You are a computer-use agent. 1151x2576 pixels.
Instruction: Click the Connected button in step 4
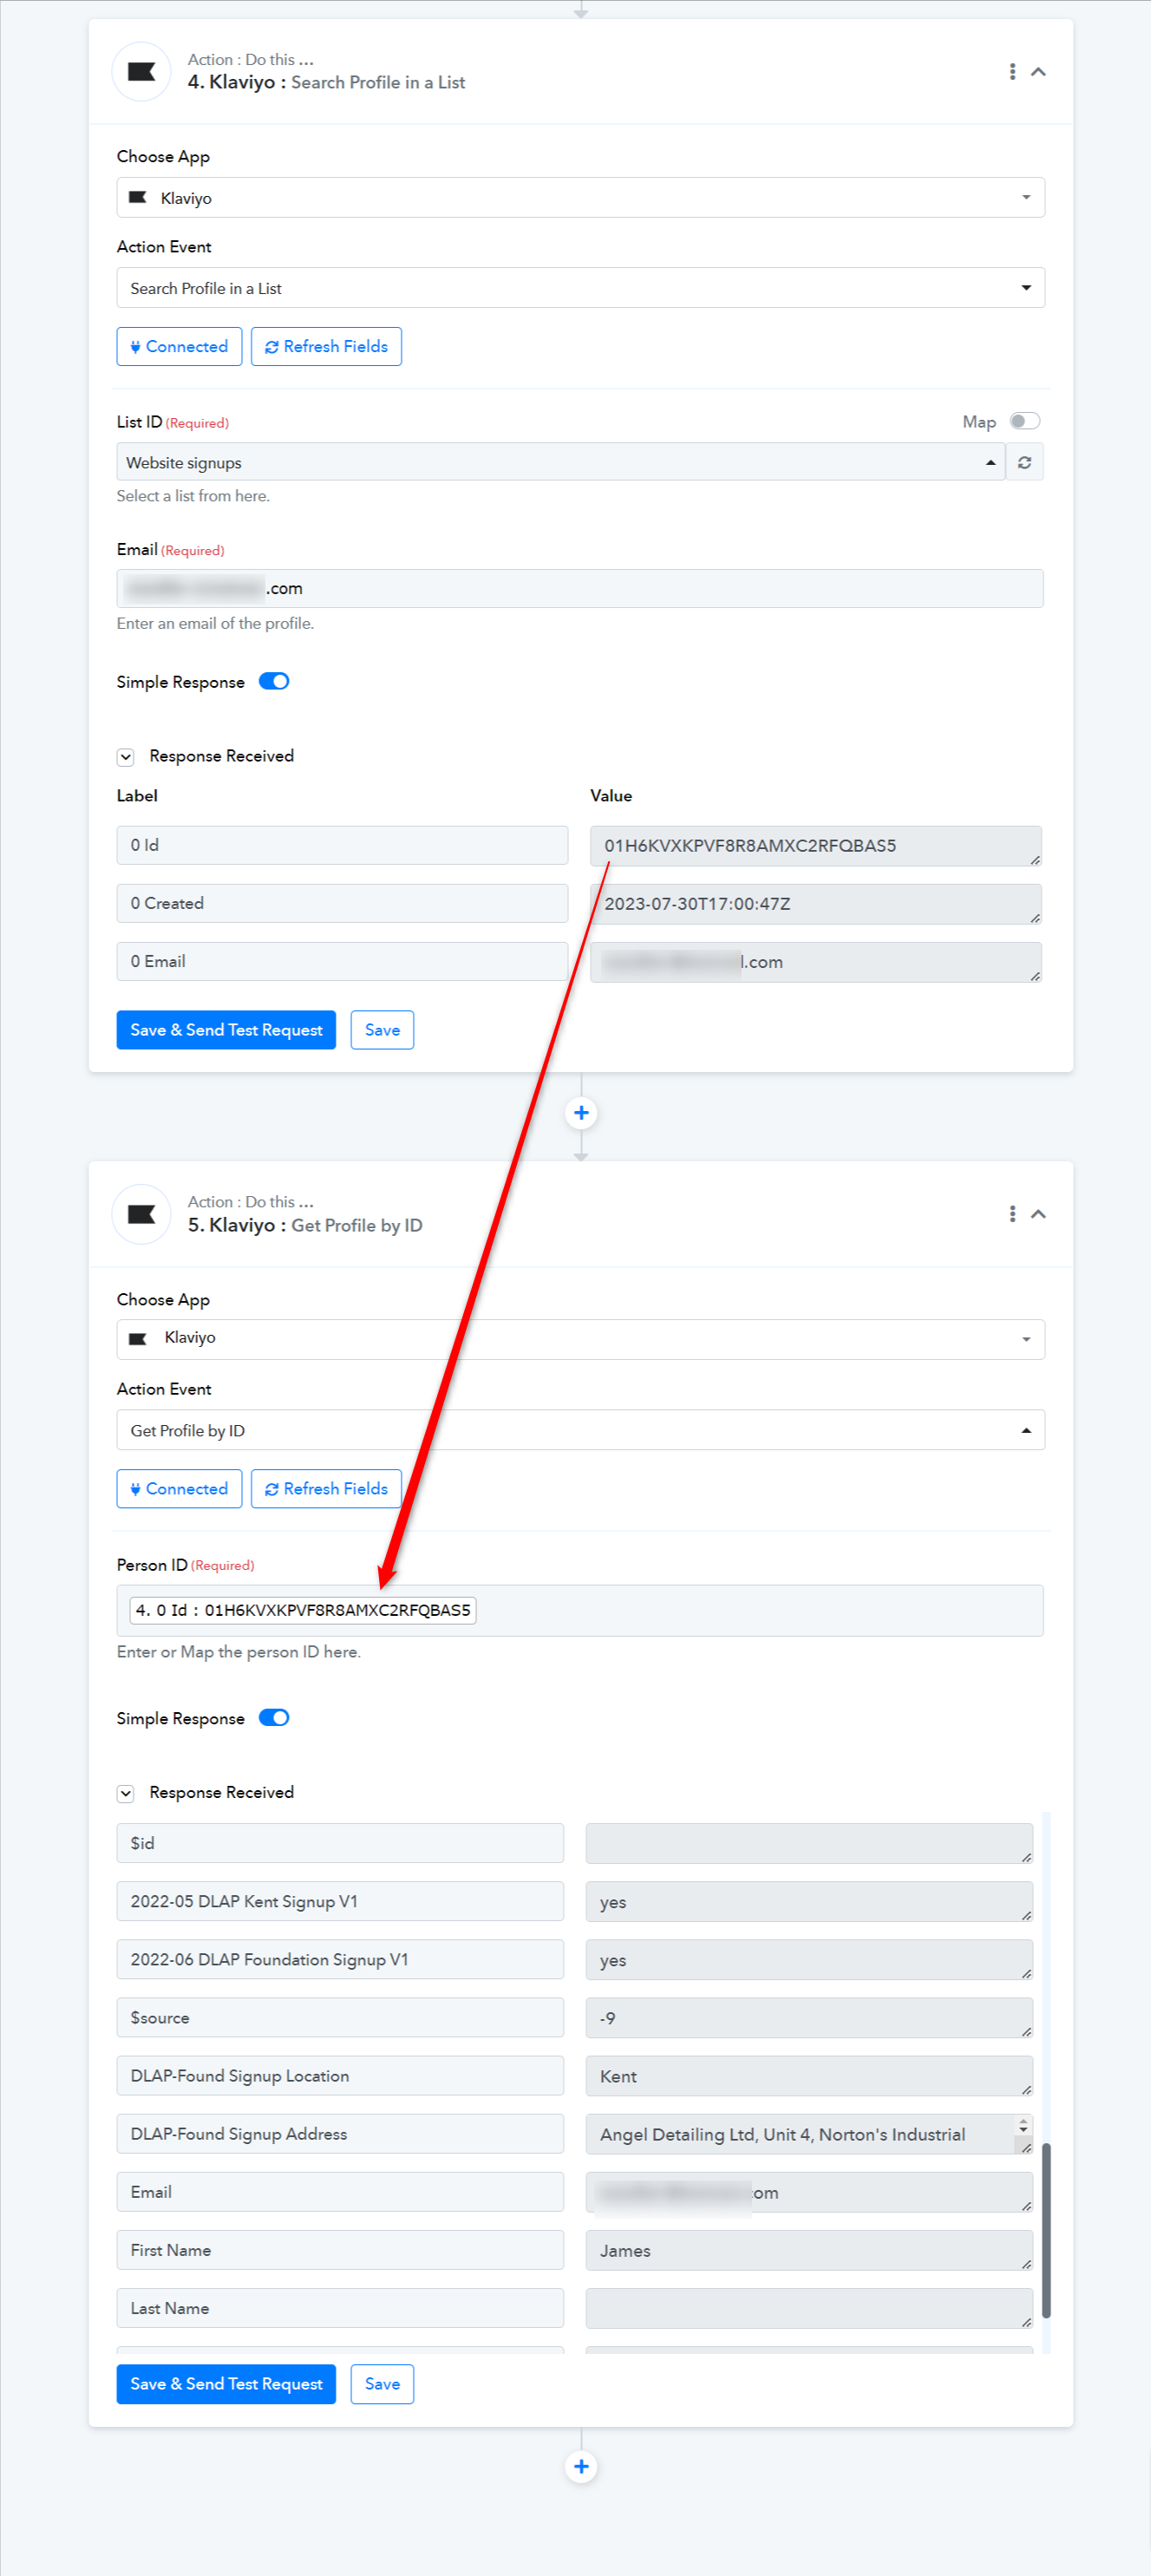tap(179, 346)
